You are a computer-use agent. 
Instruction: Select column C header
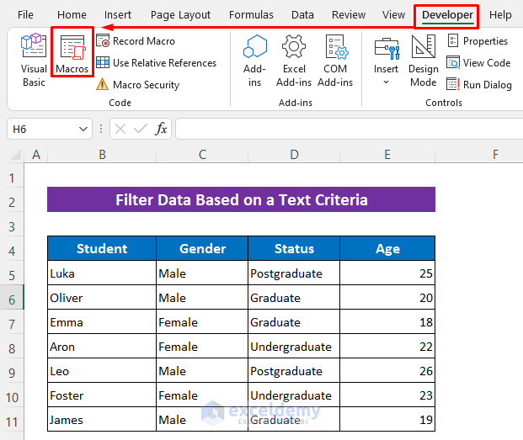click(x=202, y=154)
